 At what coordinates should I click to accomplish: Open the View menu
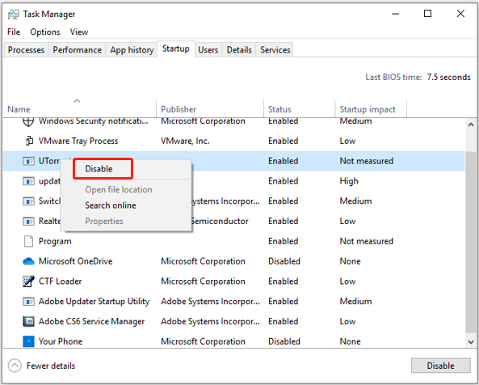click(79, 32)
